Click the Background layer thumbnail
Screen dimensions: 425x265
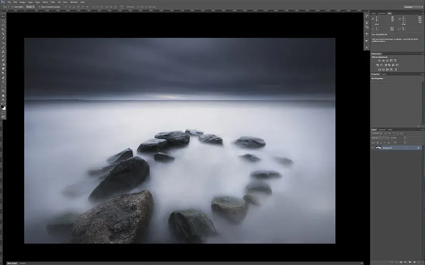tap(379, 147)
